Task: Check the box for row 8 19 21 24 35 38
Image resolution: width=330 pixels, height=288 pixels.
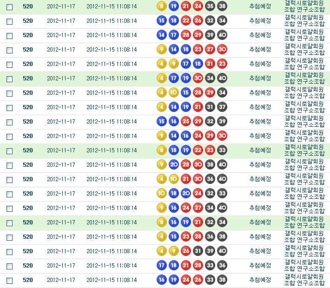Action: [9, 7]
